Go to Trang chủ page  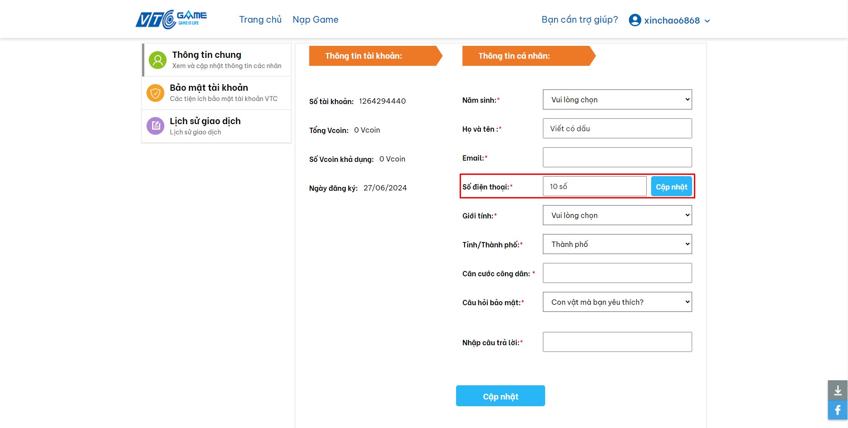260,20
